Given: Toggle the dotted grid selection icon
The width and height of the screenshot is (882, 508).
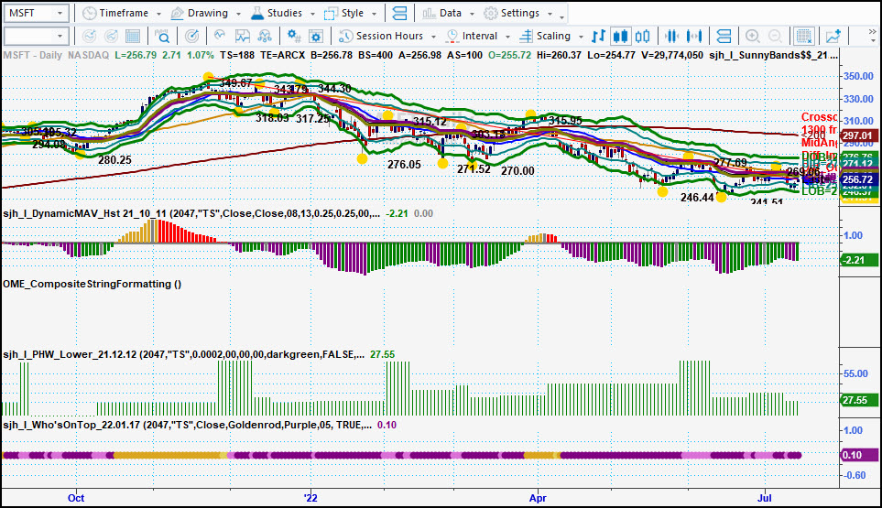Looking at the screenshot, I should coord(804,36).
